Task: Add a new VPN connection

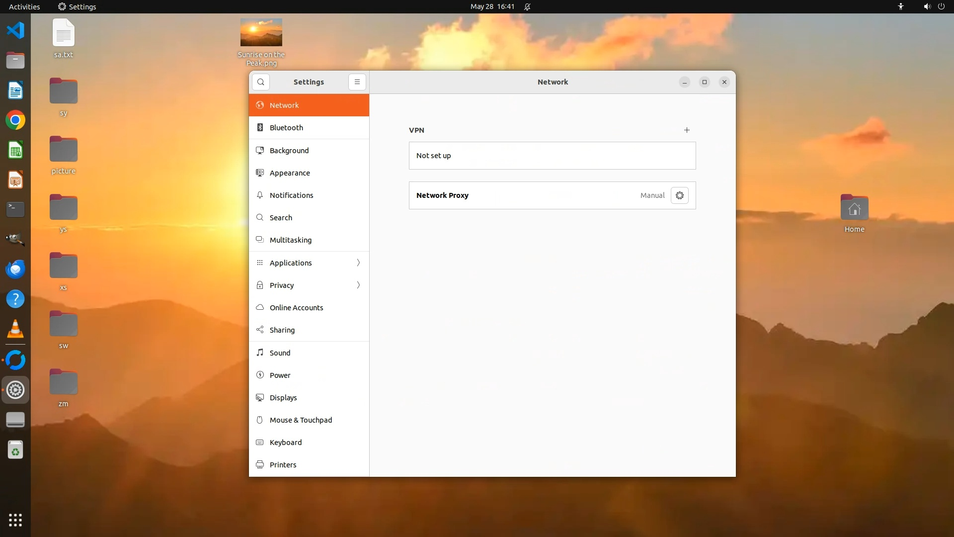Action: (x=687, y=130)
